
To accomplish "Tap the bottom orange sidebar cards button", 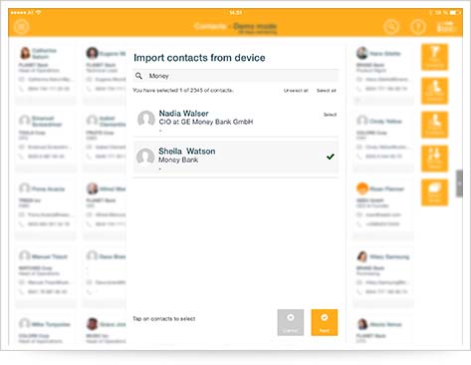I will [x=434, y=192].
